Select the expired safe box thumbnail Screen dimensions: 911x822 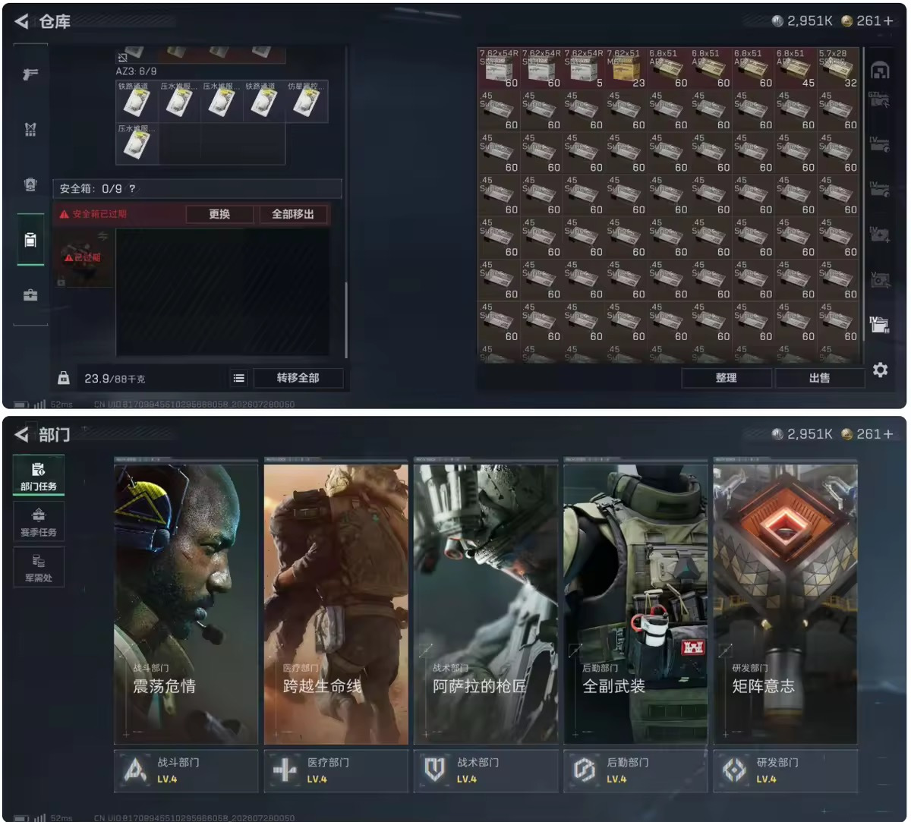pos(84,257)
